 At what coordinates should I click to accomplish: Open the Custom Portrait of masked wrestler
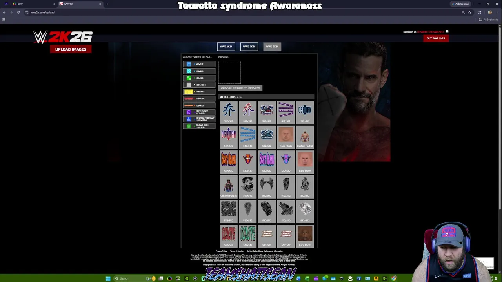point(229,186)
